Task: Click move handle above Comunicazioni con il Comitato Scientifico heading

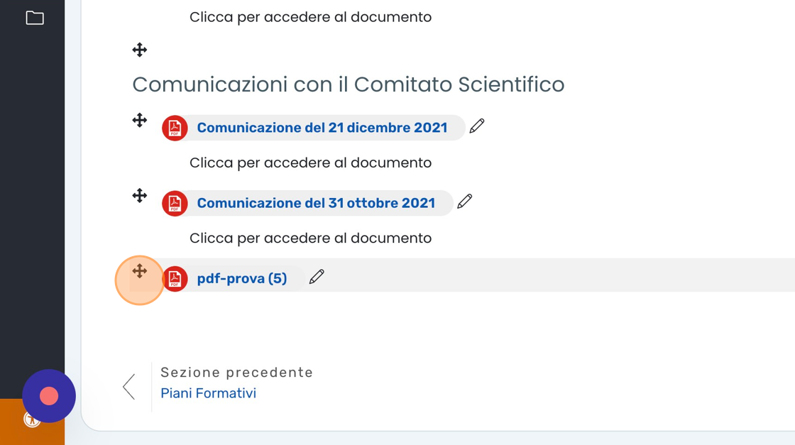Action: tap(140, 50)
